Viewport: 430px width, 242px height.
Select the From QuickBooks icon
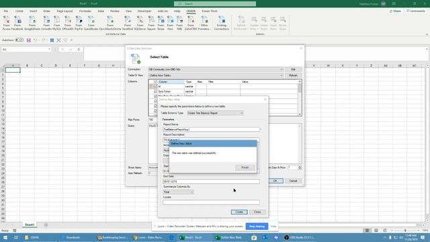[x=91, y=23]
